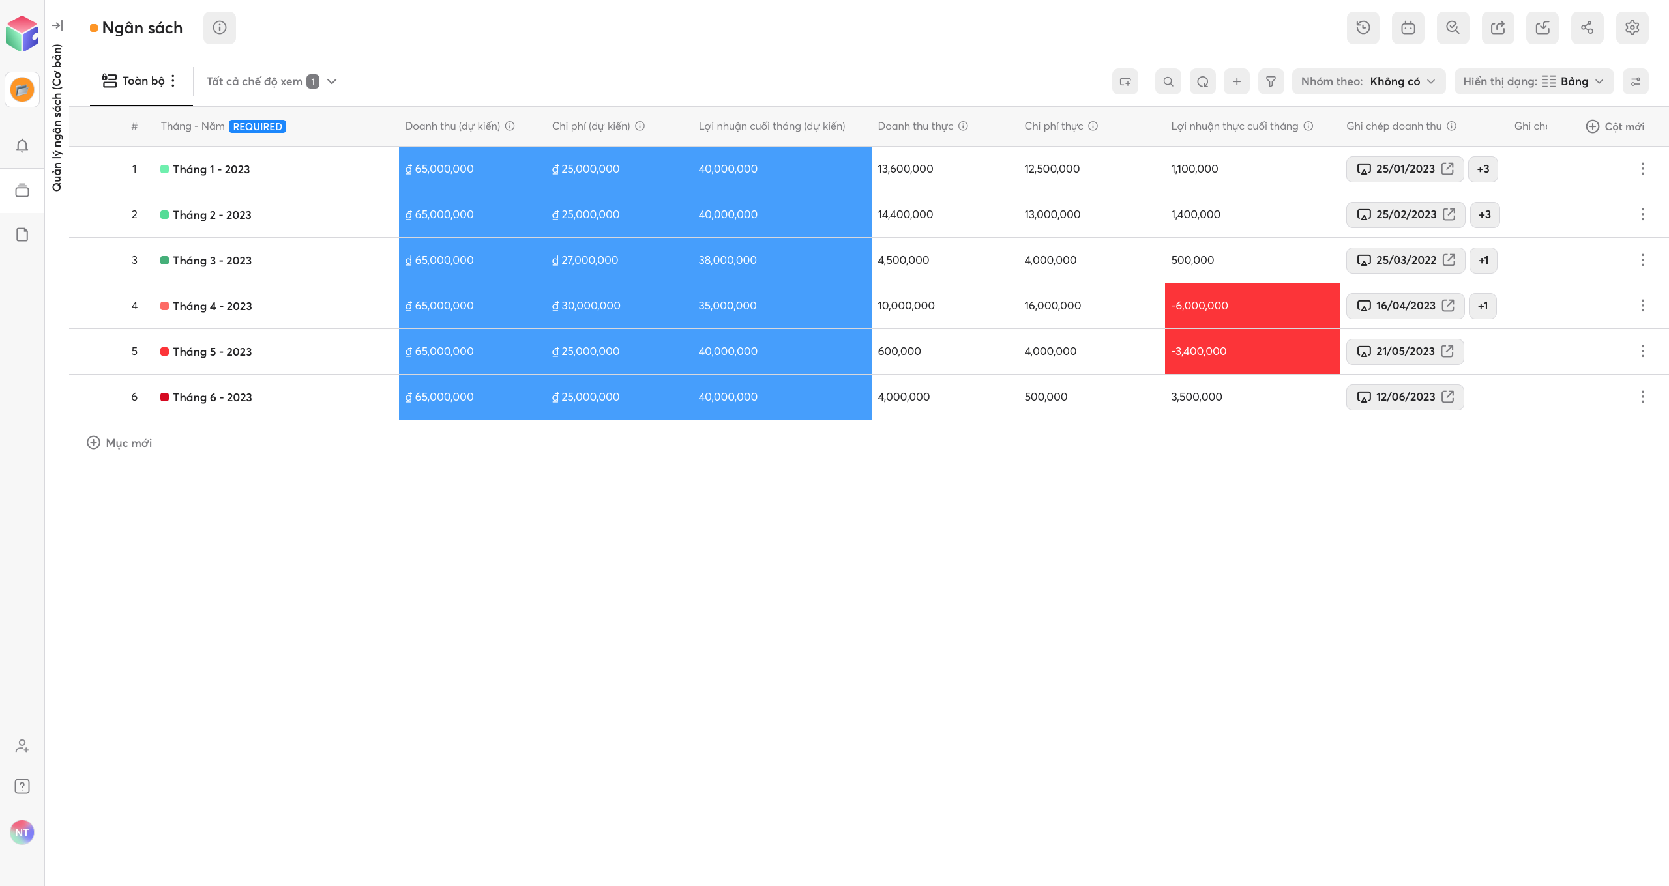
Task: Open the automation robot icon
Action: point(1408,27)
